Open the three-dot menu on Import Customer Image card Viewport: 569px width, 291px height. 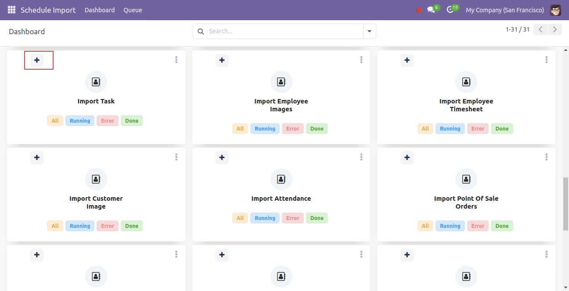[176, 157]
